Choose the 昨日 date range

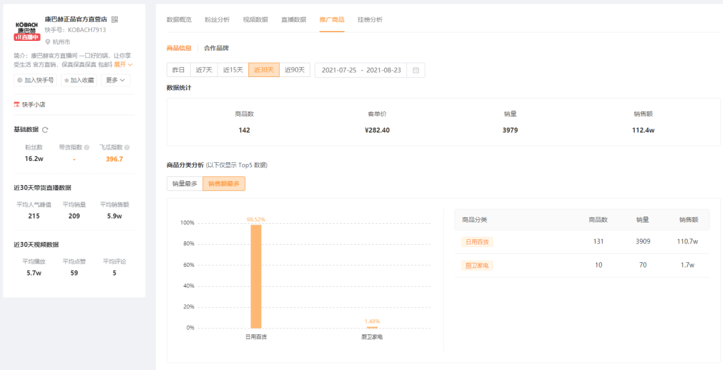pos(179,70)
